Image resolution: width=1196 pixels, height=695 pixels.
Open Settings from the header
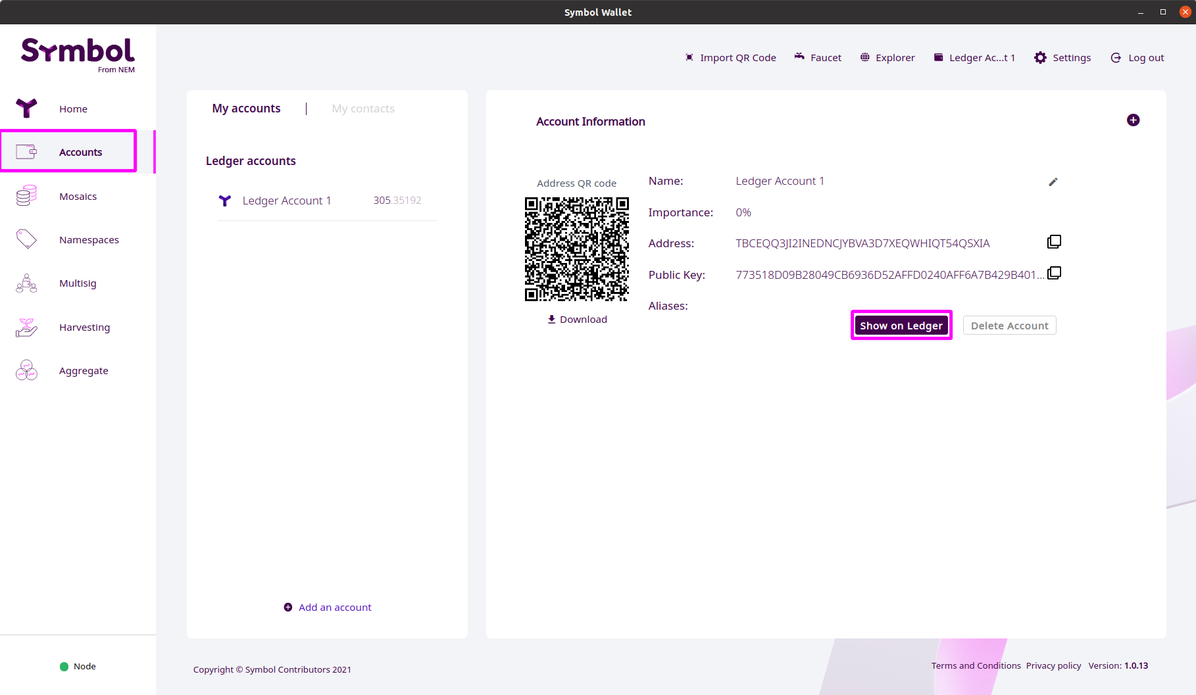coord(1062,57)
